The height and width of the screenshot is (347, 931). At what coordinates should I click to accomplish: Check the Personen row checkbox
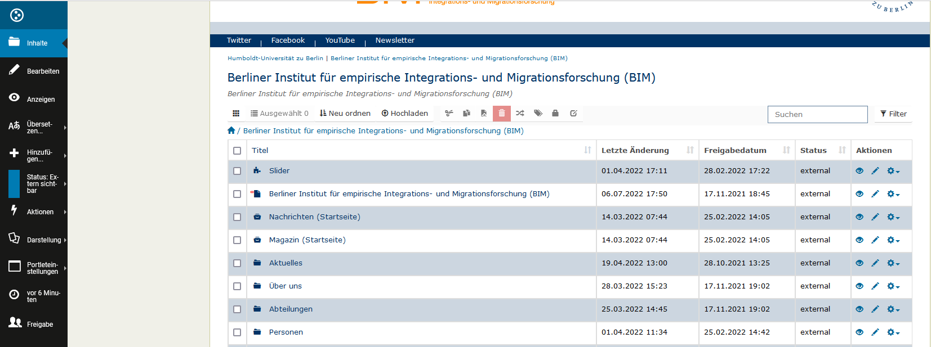pyautogui.click(x=237, y=332)
